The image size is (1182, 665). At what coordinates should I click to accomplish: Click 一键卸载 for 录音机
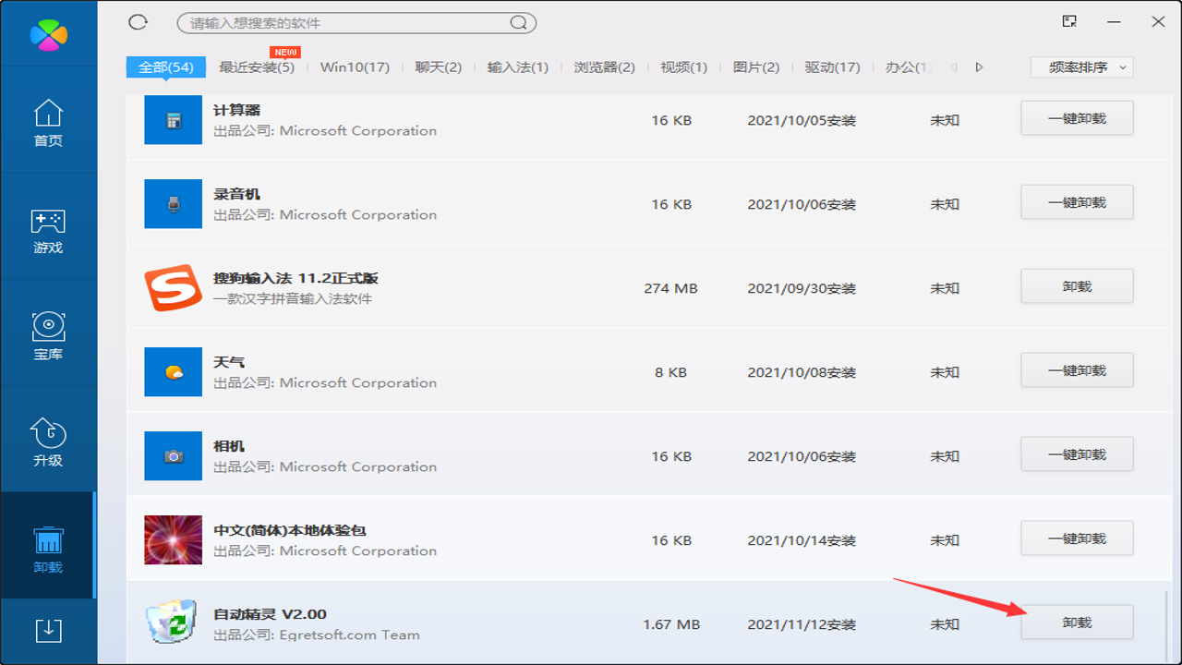1077,202
